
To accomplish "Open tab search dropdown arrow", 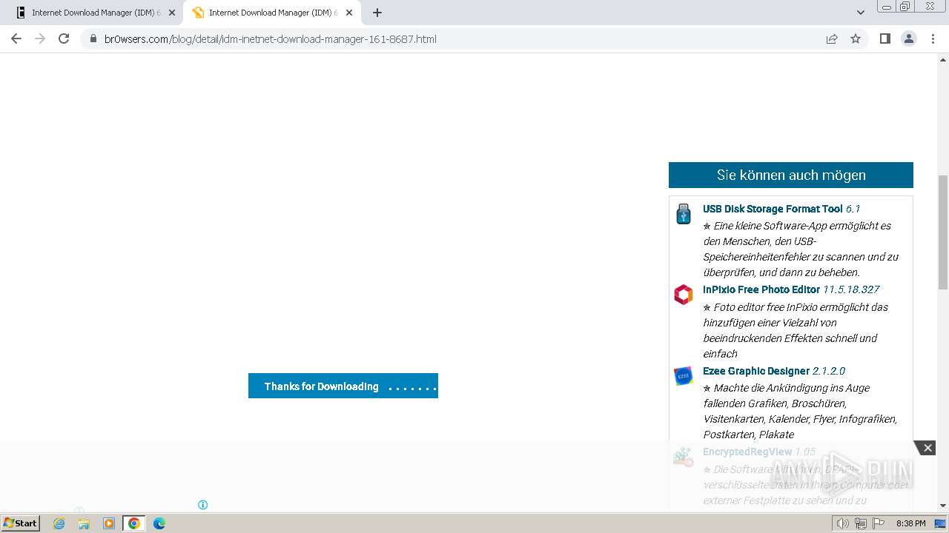I will (861, 13).
